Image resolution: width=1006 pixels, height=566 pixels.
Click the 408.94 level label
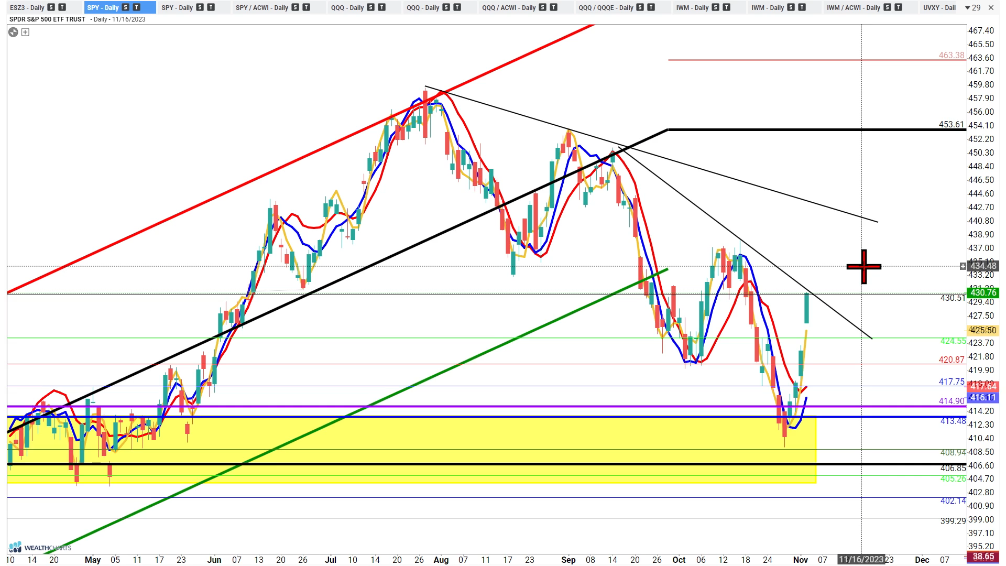click(953, 452)
